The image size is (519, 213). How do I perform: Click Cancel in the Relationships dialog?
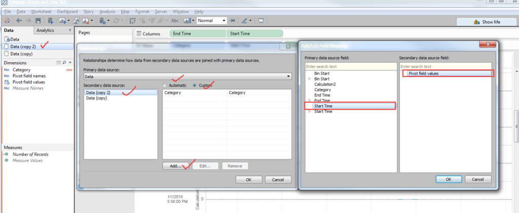(278, 180)
